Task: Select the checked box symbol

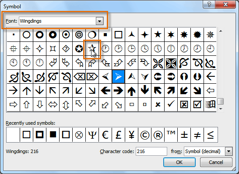Action: click(x=197, y=104)
